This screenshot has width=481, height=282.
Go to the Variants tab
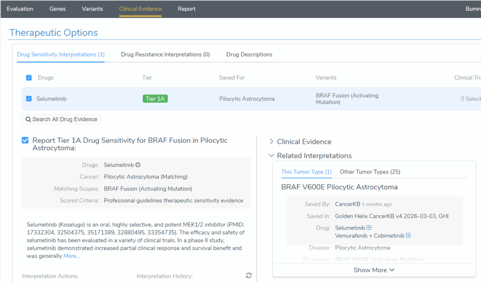click(93, 9)
